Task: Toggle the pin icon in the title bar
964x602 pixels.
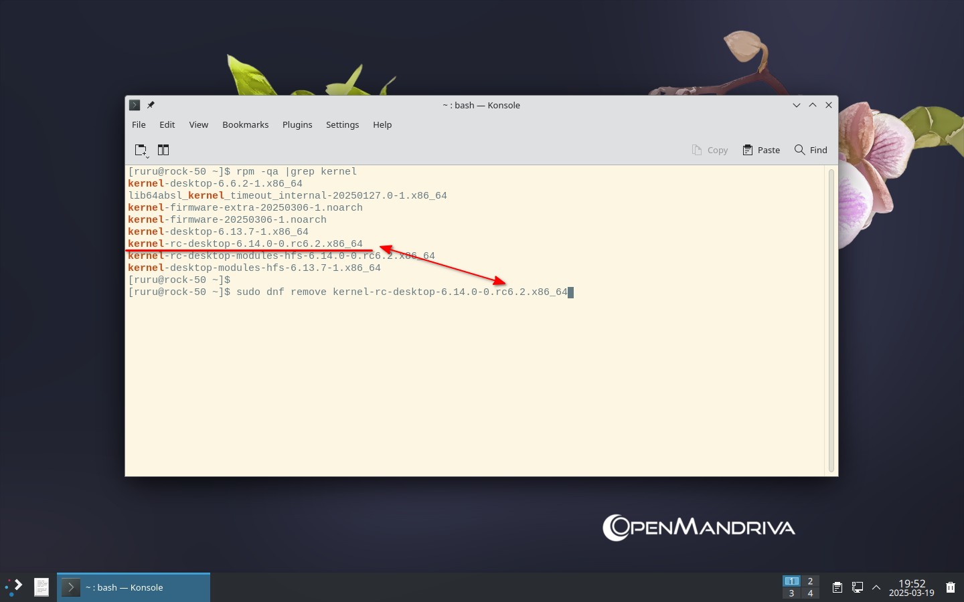Action: coord(151,105)
